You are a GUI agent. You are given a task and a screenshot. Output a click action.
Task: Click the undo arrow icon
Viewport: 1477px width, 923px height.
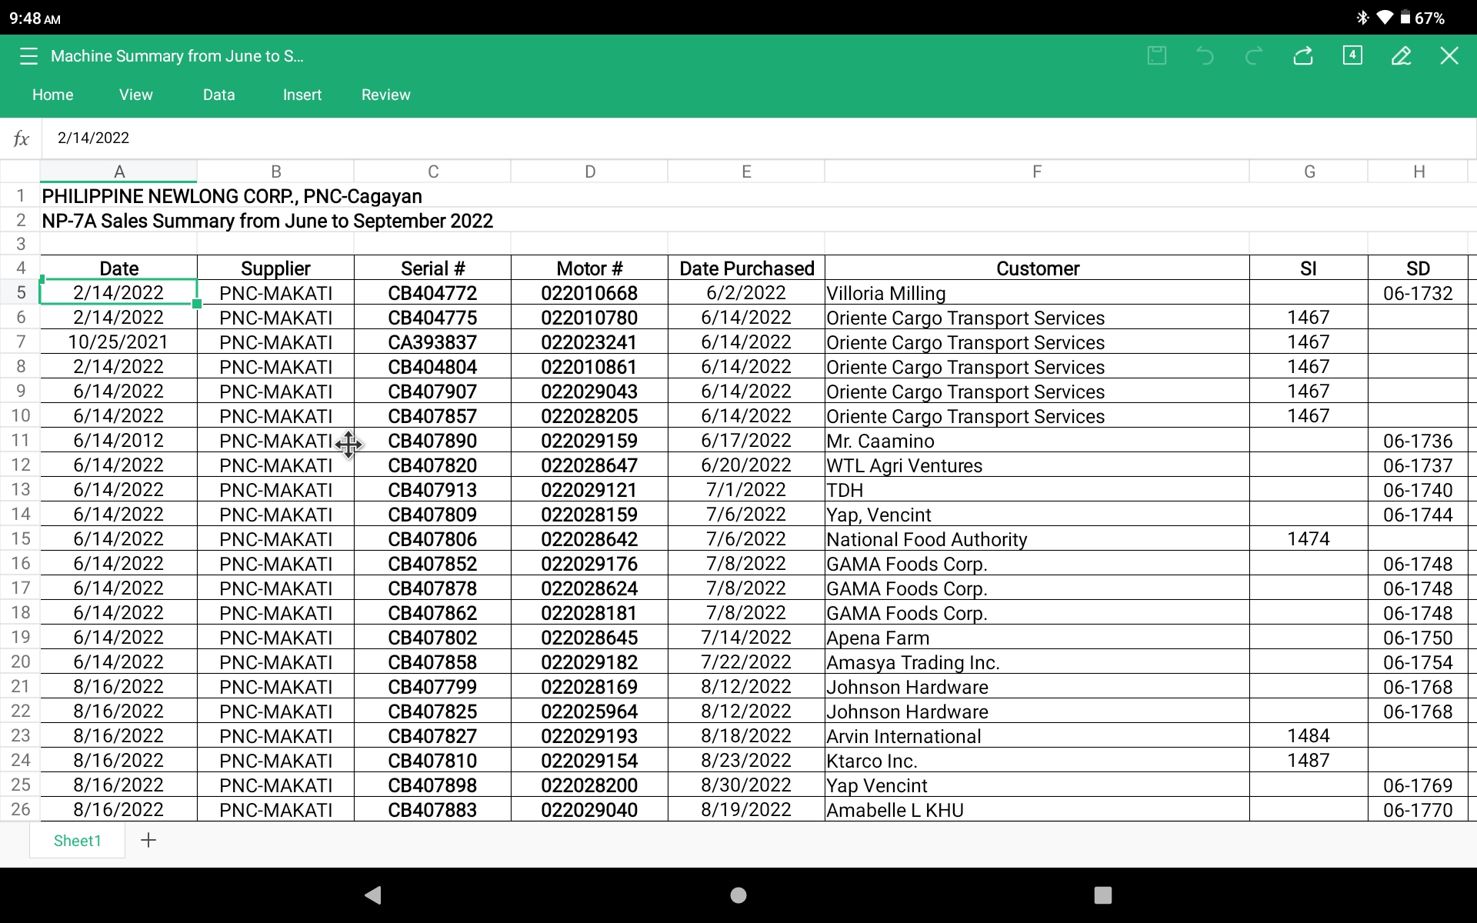click(1205, 55)
